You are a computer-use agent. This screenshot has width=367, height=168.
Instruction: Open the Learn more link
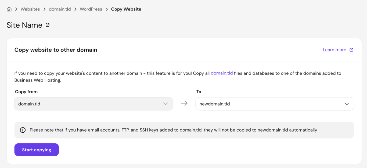coord(334,50)
